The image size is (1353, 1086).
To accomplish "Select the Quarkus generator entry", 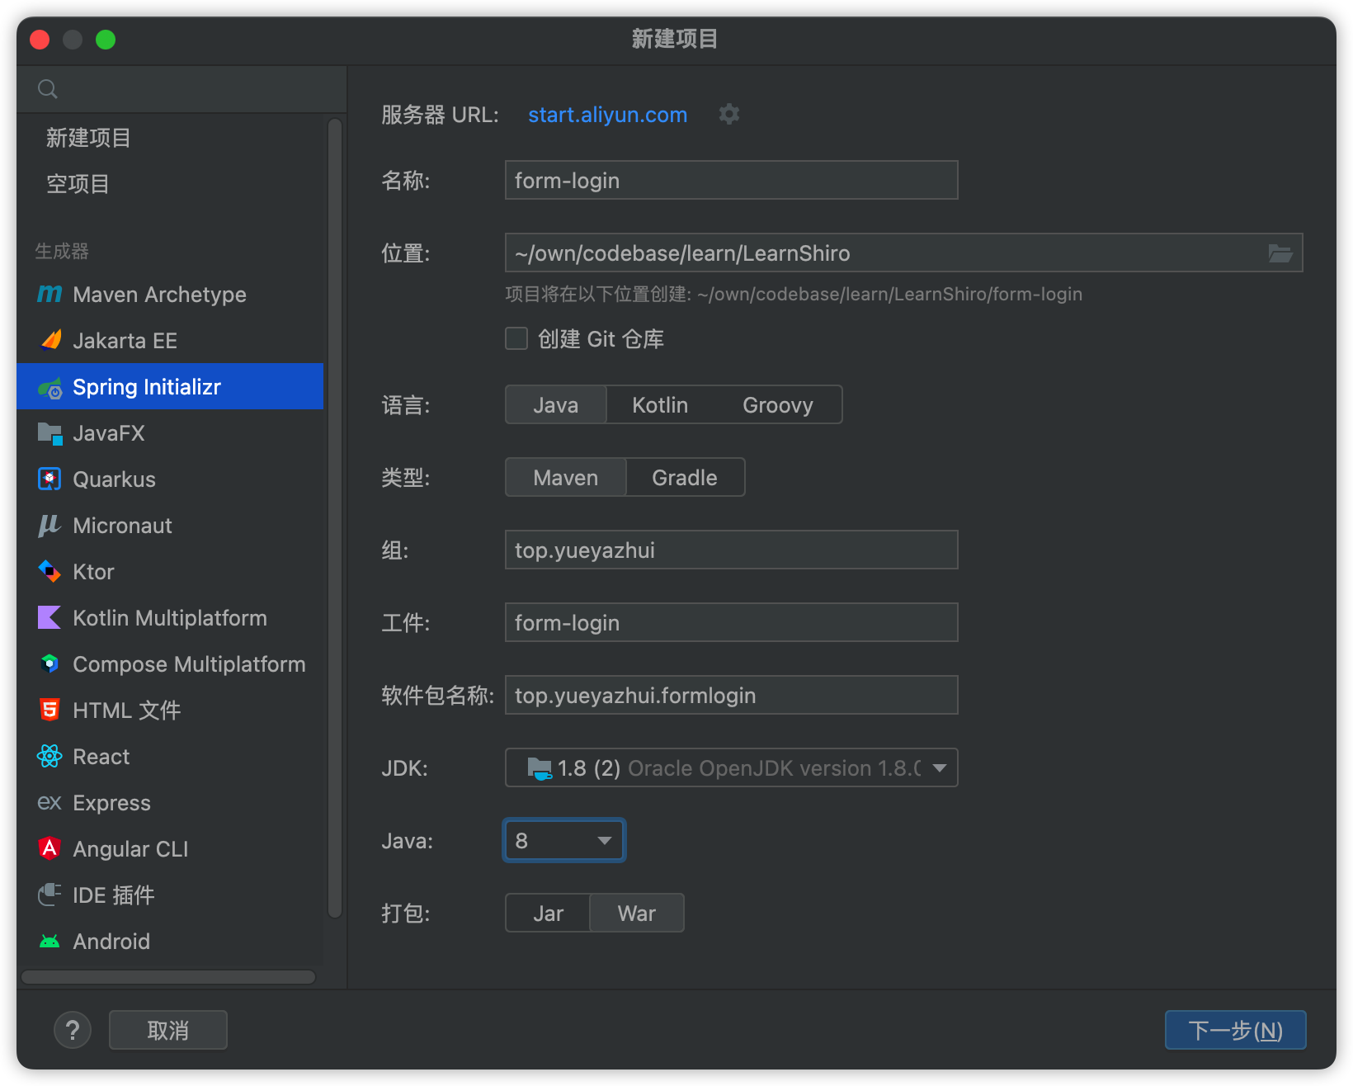I will point(170,479).
